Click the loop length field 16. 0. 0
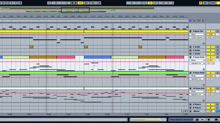The height and width of the screenshot is (123, 220). click(166, 3)
